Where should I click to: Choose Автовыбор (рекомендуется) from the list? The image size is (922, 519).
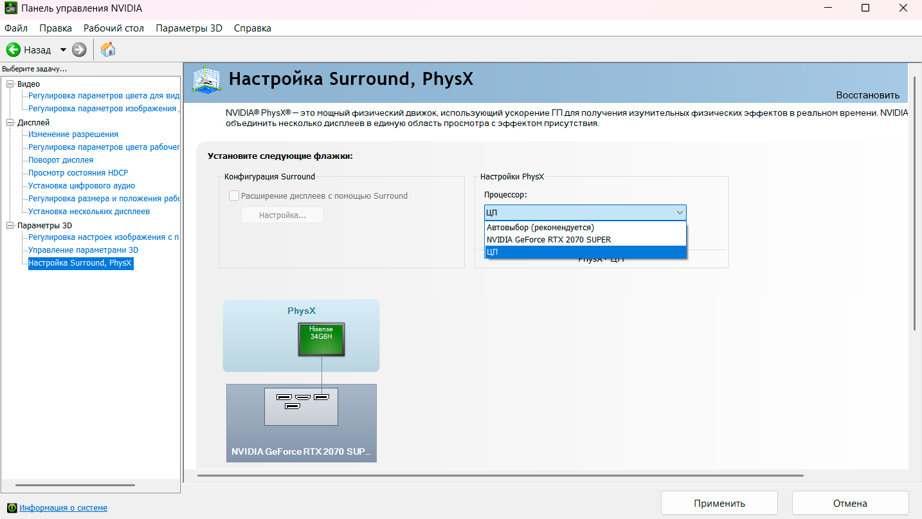click(x=585, y=228)
